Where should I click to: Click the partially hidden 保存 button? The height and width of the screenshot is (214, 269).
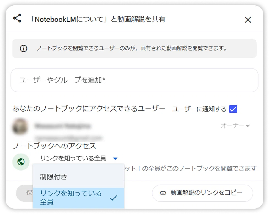24,193
